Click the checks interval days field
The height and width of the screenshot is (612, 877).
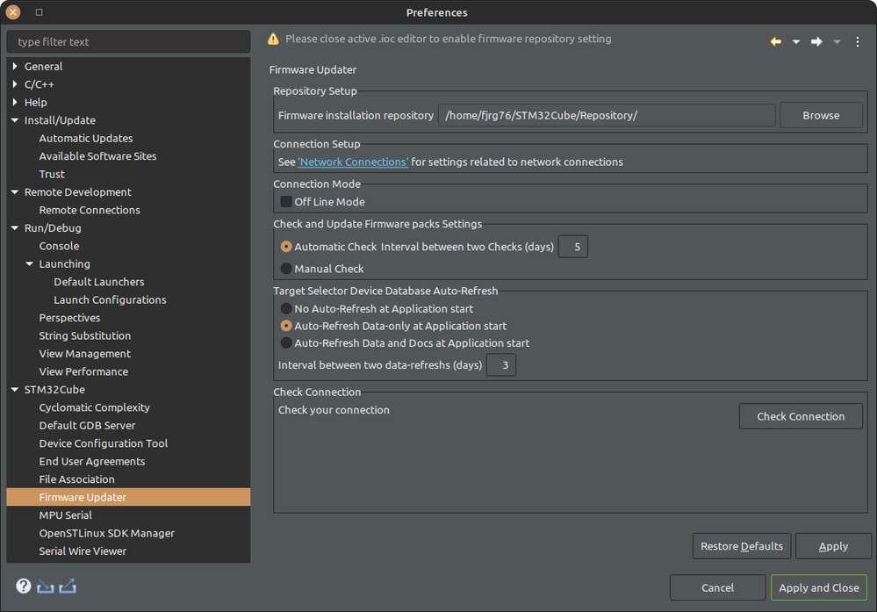[573, 246]
